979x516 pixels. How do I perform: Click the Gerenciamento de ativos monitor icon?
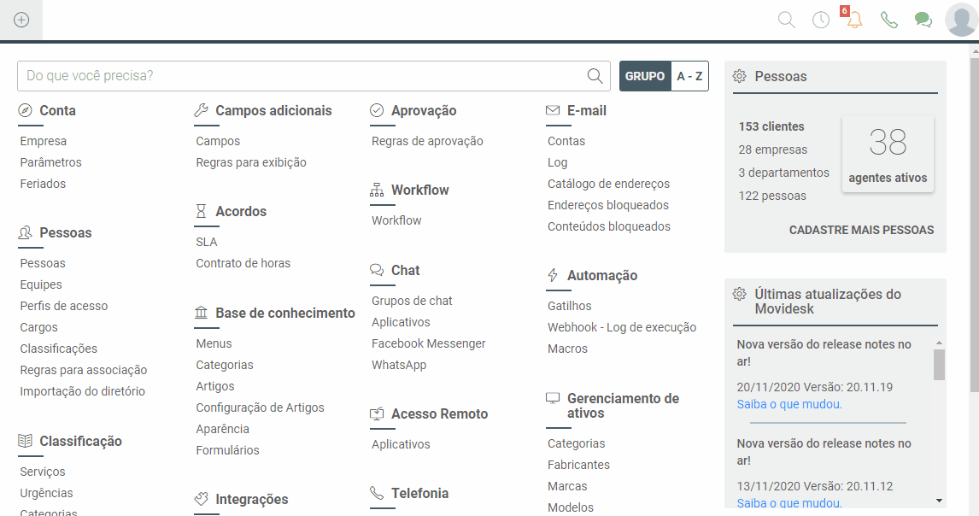click(553, 399)
